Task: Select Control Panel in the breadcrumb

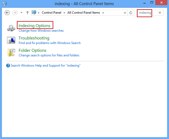Action: tap(52, 13)
